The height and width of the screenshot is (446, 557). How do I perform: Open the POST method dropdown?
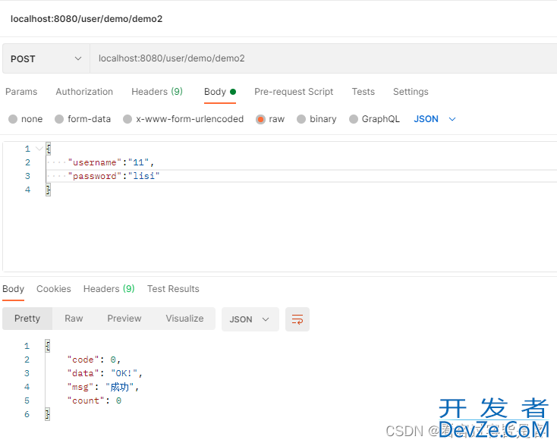46,58
